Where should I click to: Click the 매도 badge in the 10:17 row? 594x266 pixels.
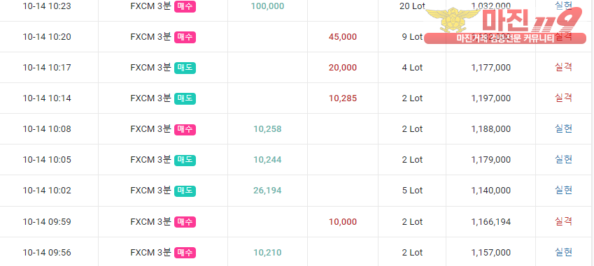(185, 68)
